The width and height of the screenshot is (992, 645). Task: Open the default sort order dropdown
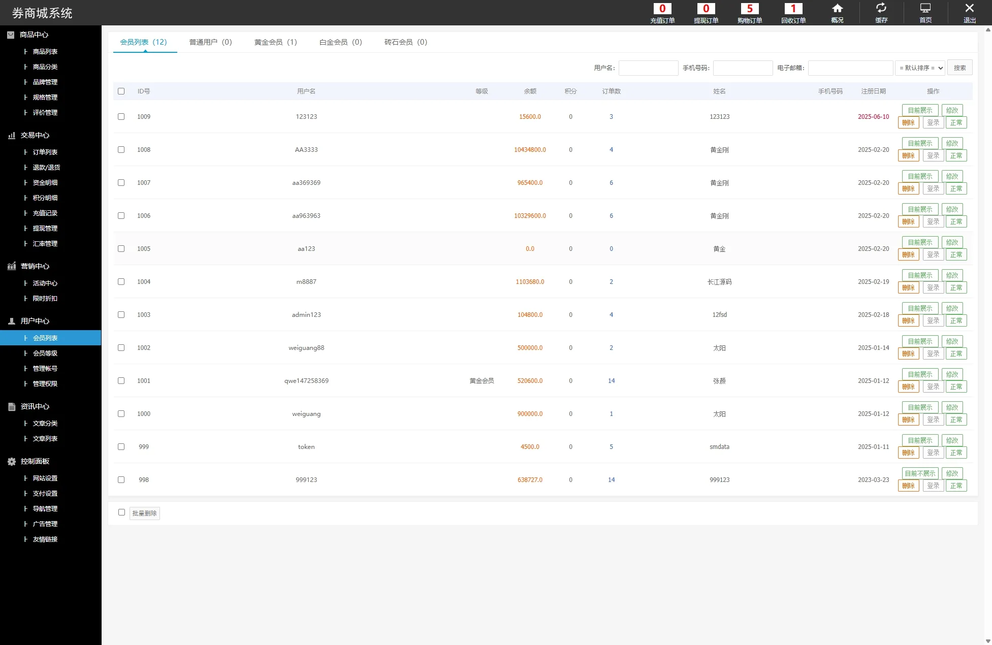(x=920, y=68)
